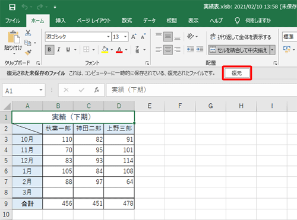This screenshot has width=297, height=220.
Task: Switch to the データ tab
Action: [149, 21]
